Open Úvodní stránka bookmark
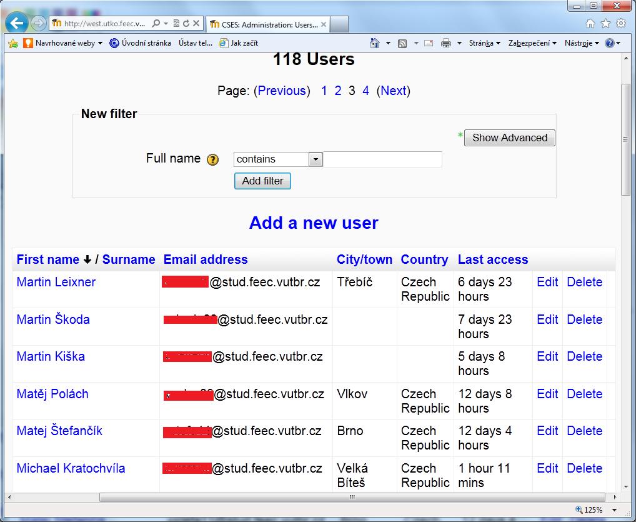Image resolution: width=636 pixels, height=522 pixels. 141,43
